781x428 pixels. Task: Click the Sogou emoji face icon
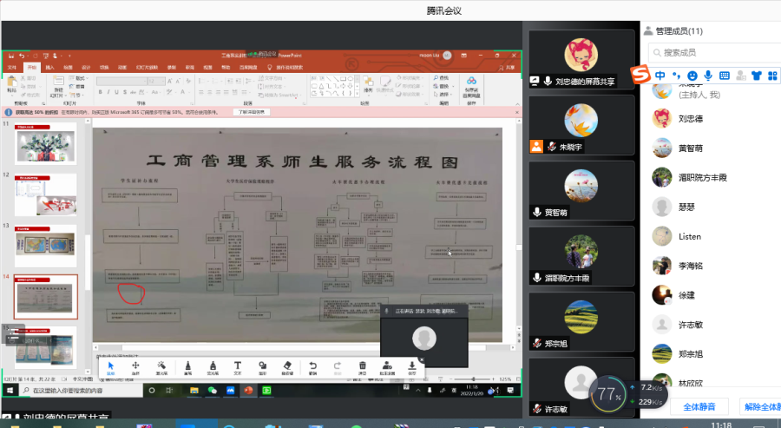pos(692,76)
